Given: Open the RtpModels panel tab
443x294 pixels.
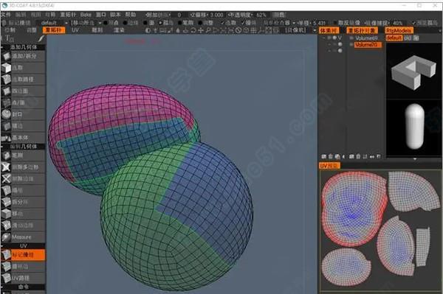Looking at the screenshot, I should 399,30.
